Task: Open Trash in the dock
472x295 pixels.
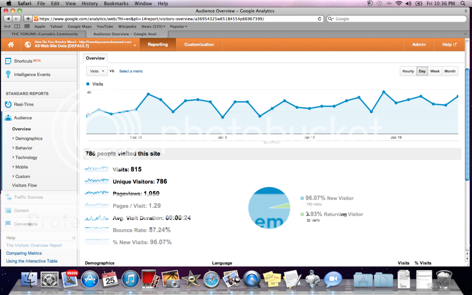Action: [x=444, y=279]
